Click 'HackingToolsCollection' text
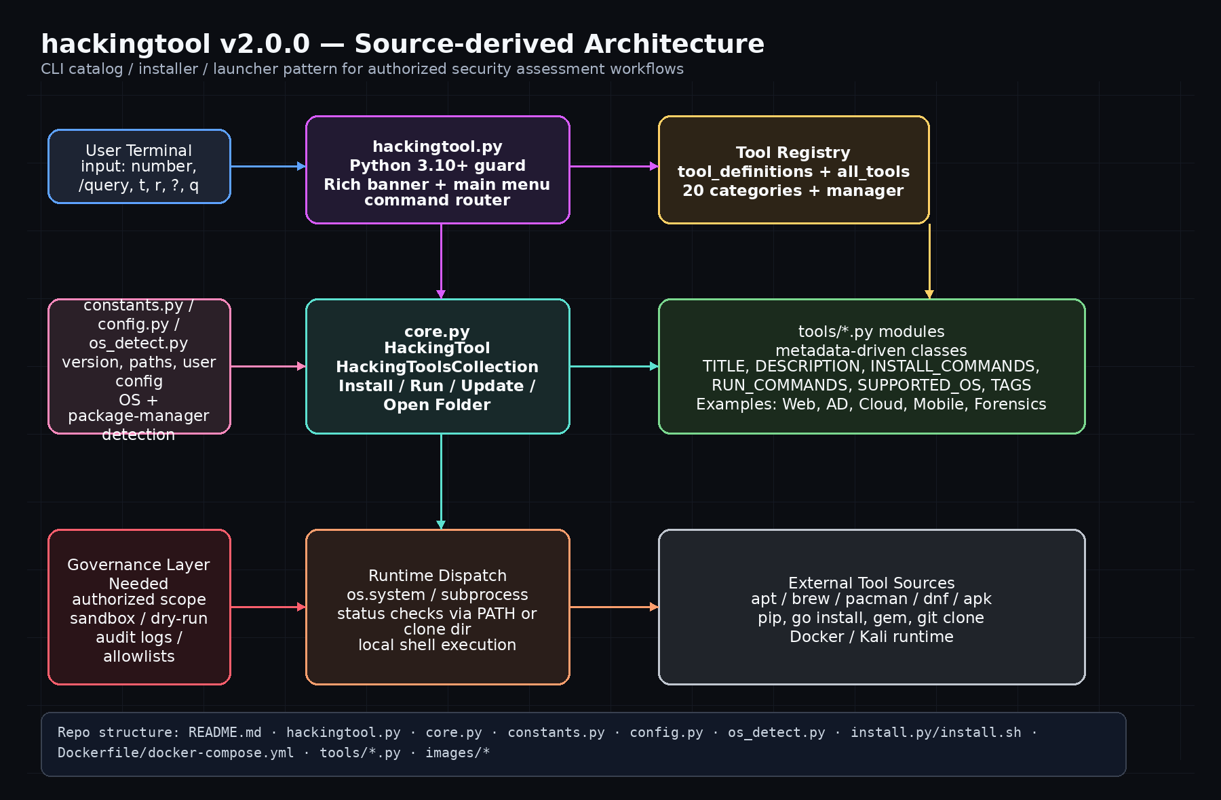1221x800 pixels. [437, 367]
